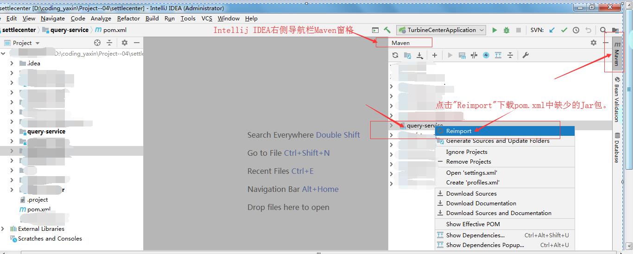Open the Bean Validation side tab

pos(617,99)
